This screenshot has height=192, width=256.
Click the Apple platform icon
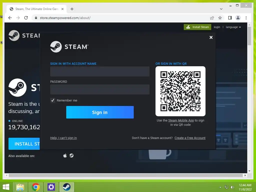[x=65, y=155]
